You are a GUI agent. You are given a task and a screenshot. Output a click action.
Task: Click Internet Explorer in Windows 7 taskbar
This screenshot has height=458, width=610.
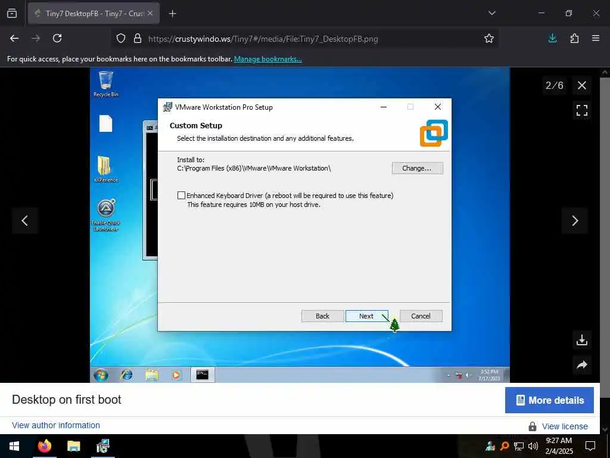pyautogui.click(x=126, y=375)
